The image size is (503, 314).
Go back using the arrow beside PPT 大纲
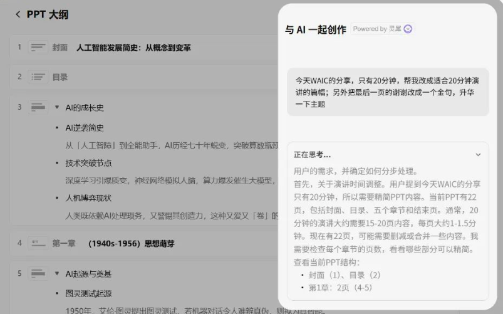[x=18, y=14]
